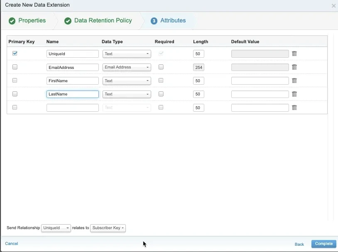Tick Required on the empty attribute row
The image size is (338, 252).
pos(161,107)
